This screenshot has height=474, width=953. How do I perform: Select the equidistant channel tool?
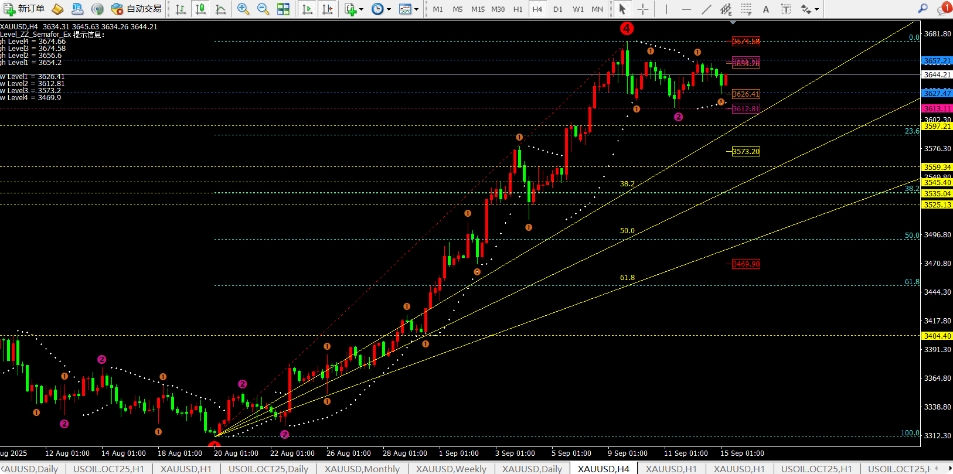(726, 9)
